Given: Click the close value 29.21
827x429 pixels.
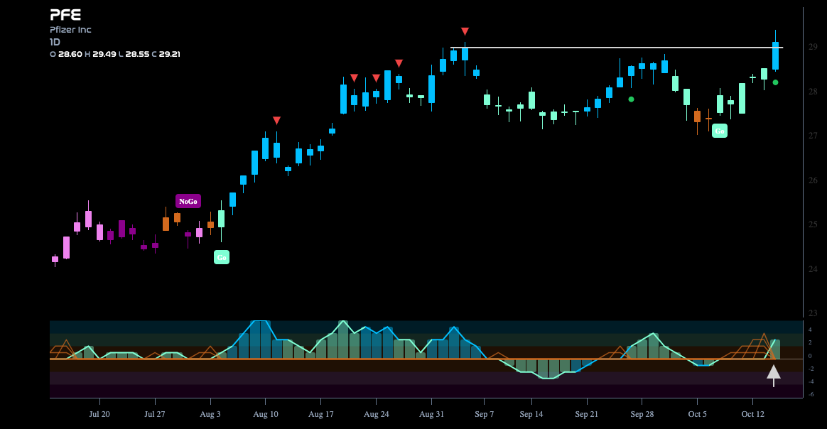Looking at the screenshot, I should [x=169, y=54].
